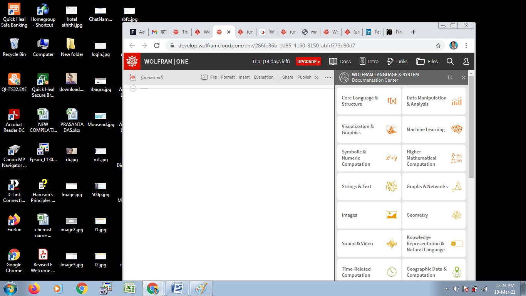Open Data Manipulation & Analysis category
The height and width of the screenshot is (296, 526).
pos(434,101)
